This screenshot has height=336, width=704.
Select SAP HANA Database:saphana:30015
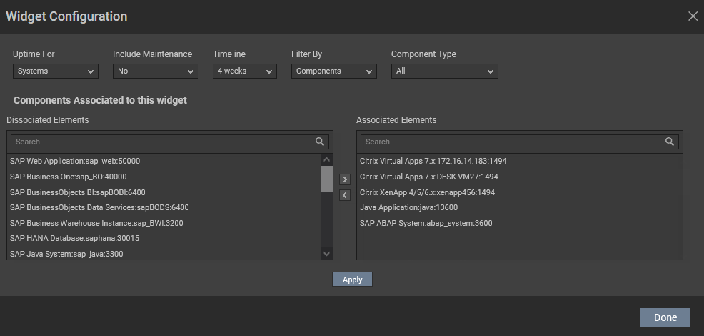click(74, 238)
